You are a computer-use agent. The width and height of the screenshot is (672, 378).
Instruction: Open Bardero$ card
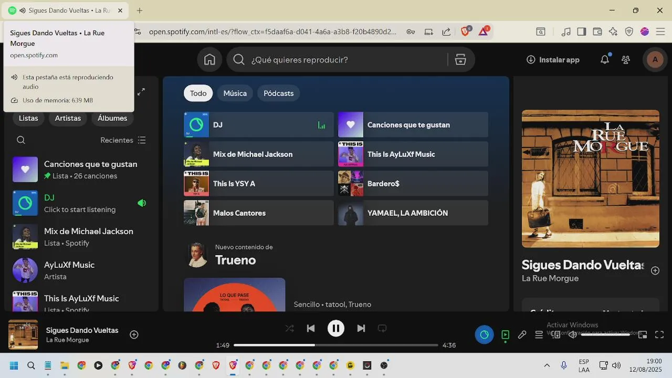pyautogui.click(x=413, y=184)
